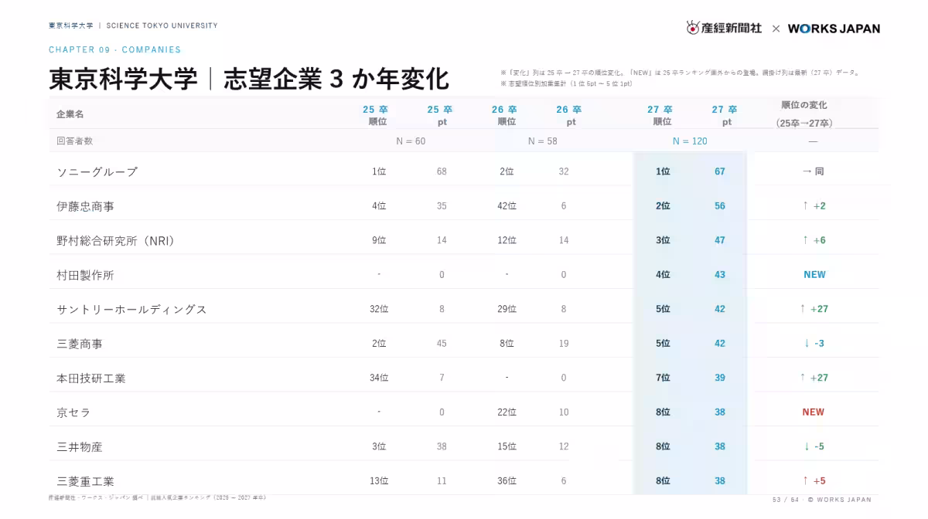Select the ↑ +6 change for NRI
This screenshot has width=928, height=519.
(x=814, y=240)
